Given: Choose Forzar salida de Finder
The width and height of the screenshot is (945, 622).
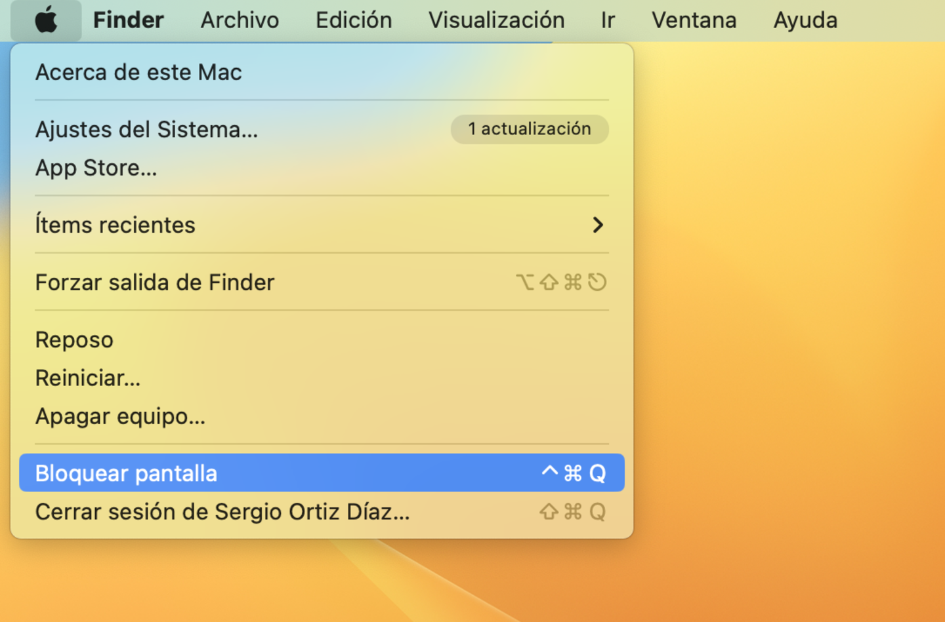Looking at the screenshot, I should tap(322, 282).
